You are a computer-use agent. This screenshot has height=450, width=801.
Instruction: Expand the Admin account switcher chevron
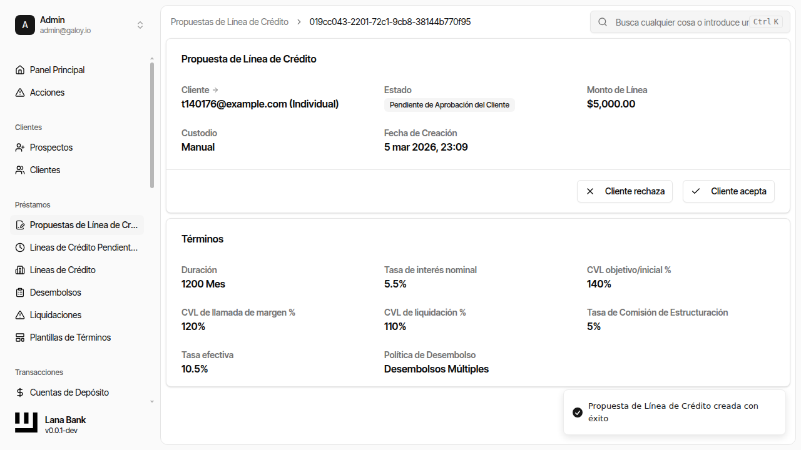pos(140,25)
